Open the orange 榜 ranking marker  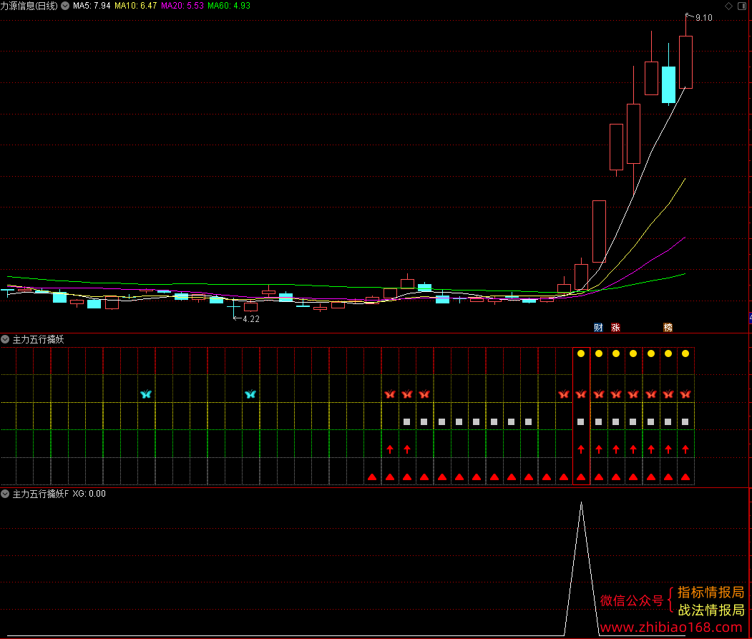pos(668,328)
